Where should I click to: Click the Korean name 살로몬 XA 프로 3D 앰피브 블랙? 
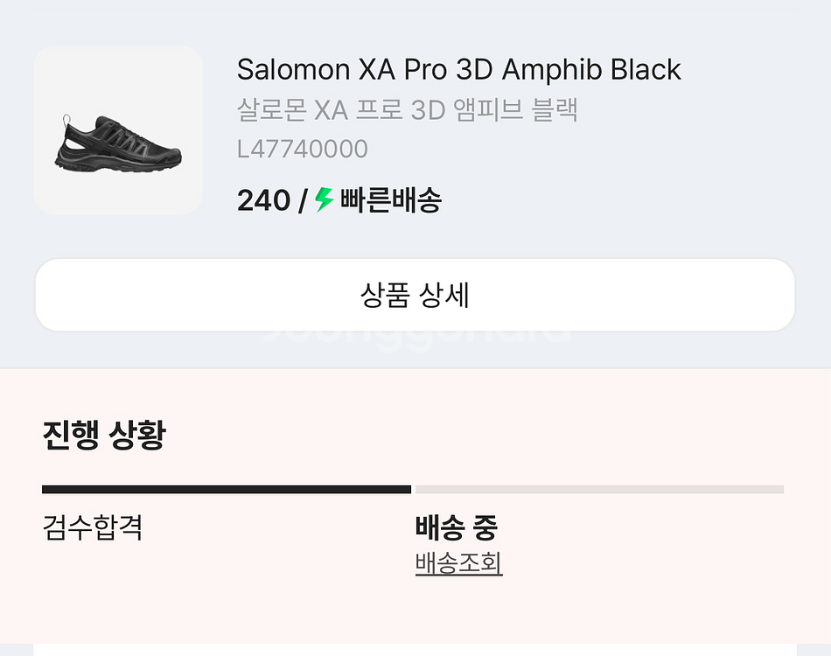408,110
